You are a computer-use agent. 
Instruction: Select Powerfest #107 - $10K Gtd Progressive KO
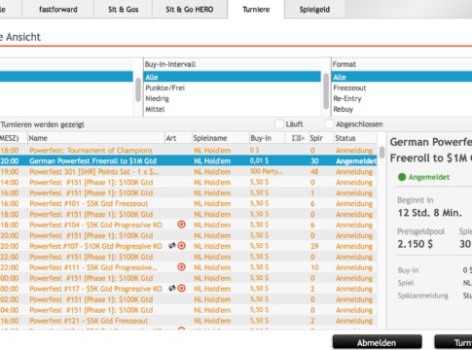(188, 246)
